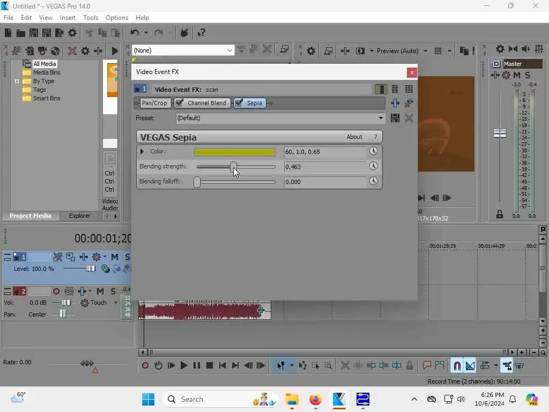
Task: Mute audio track 2 with M
Action: [100, 291]
